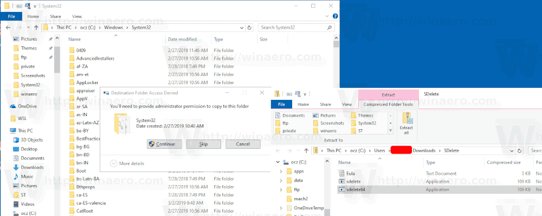This screenshot has width=542, height=216.
Task: Select the 0409 folder in System32
Action: (x=81, y=50)
